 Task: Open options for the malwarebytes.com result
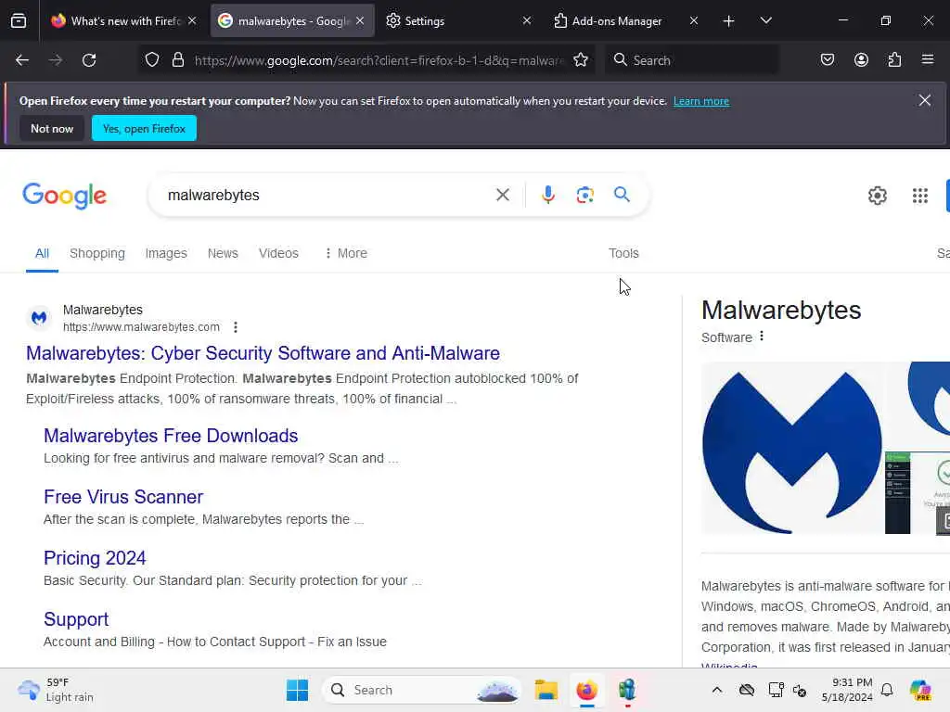click(235, 327)
